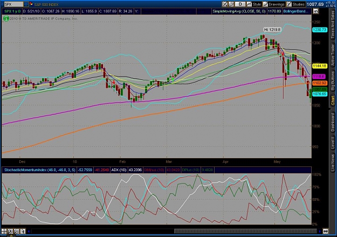The height and width of the screenshot is (237, 337).
Task: Click the expand-width icon at bottom right
Action: 326,231
